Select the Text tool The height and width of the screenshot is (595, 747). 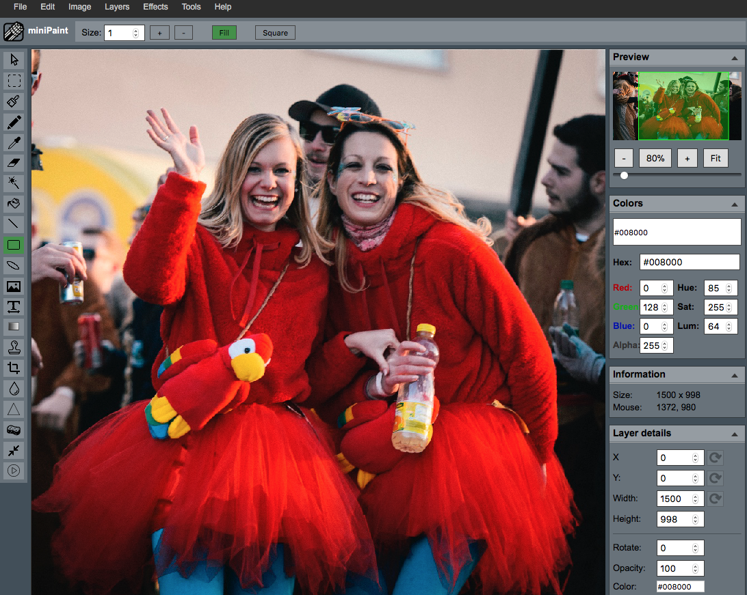(x=14, y=306)
